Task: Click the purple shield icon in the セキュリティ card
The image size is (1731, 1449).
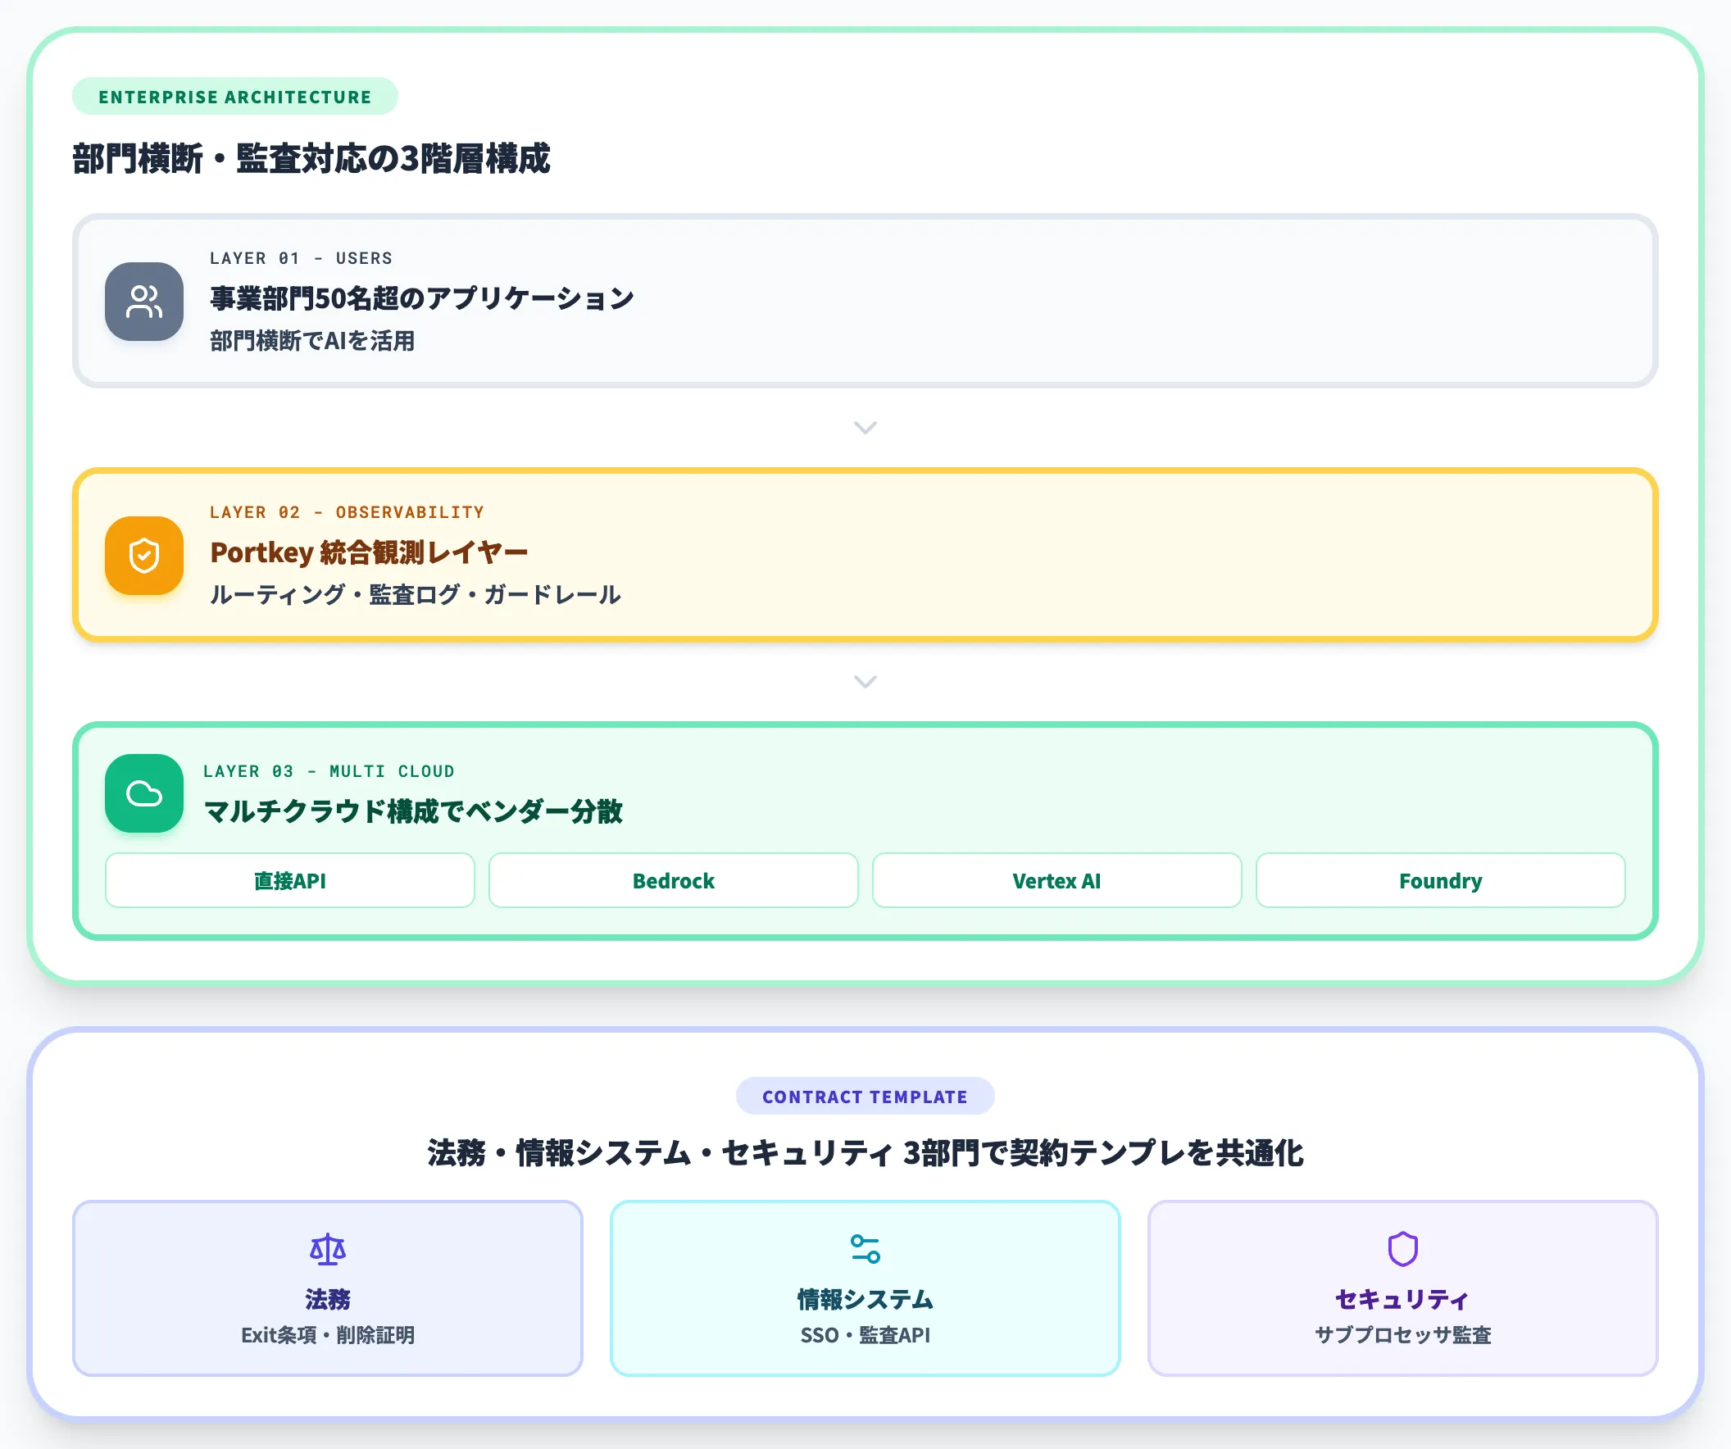Action: coord(1403,1249)
